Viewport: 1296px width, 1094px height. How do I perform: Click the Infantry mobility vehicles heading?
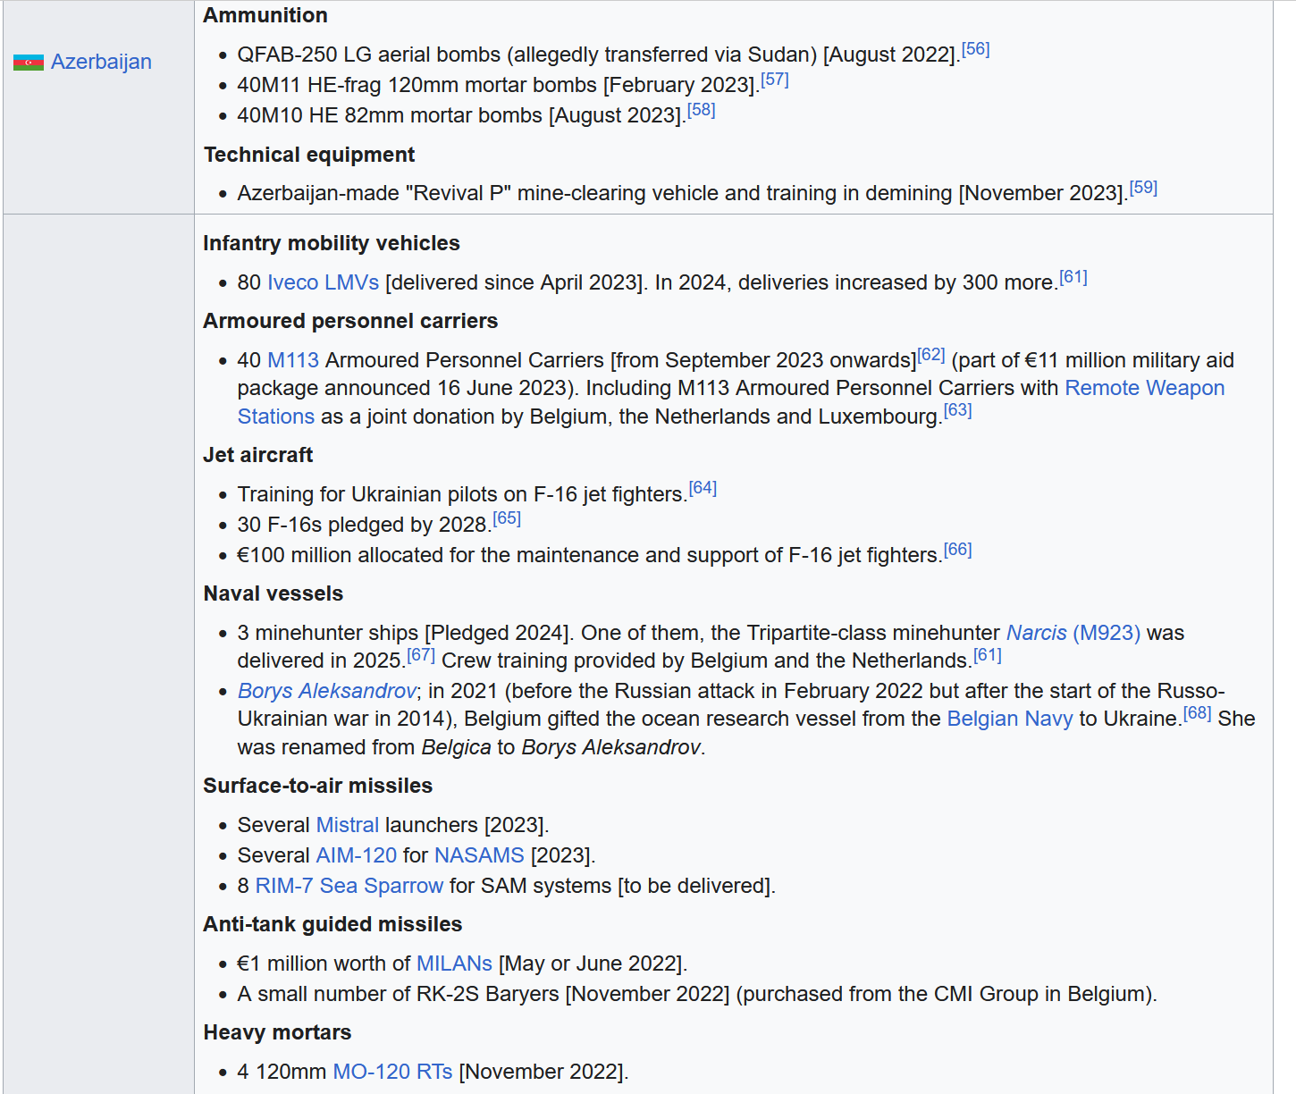(332, 243)
